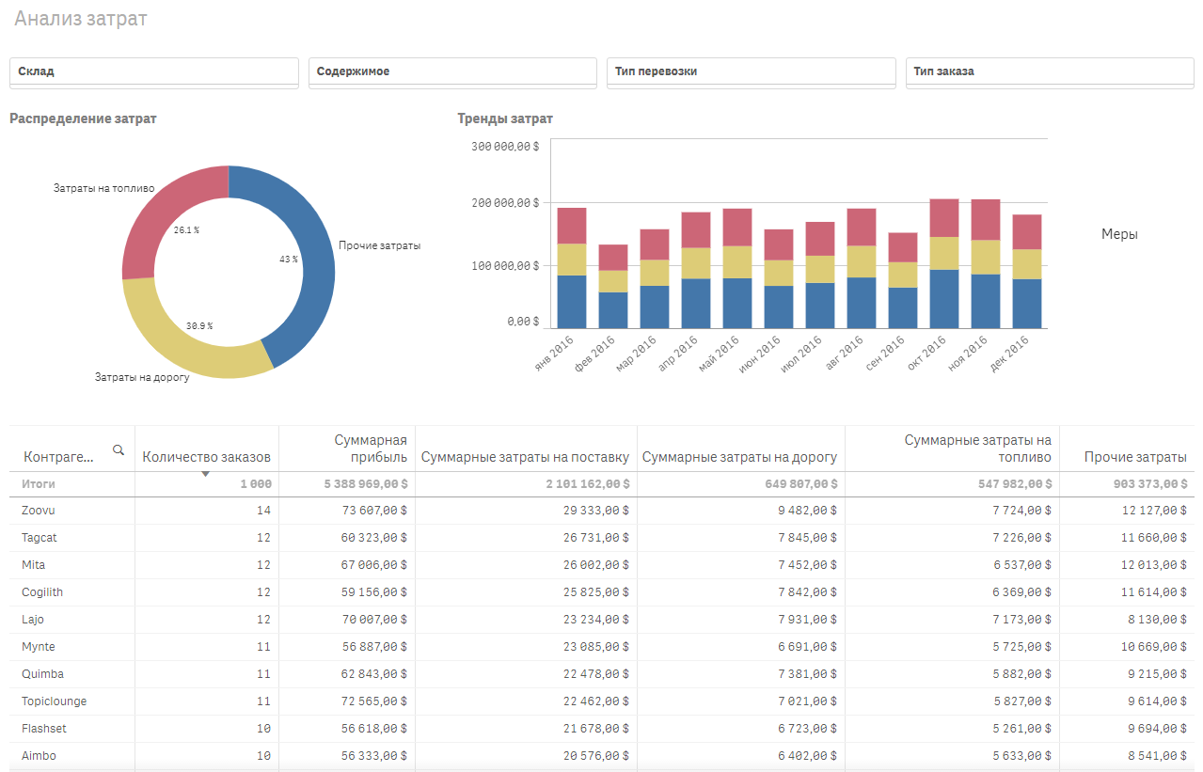
Task: Click the Меры legend label
Action: (1119, 234)
